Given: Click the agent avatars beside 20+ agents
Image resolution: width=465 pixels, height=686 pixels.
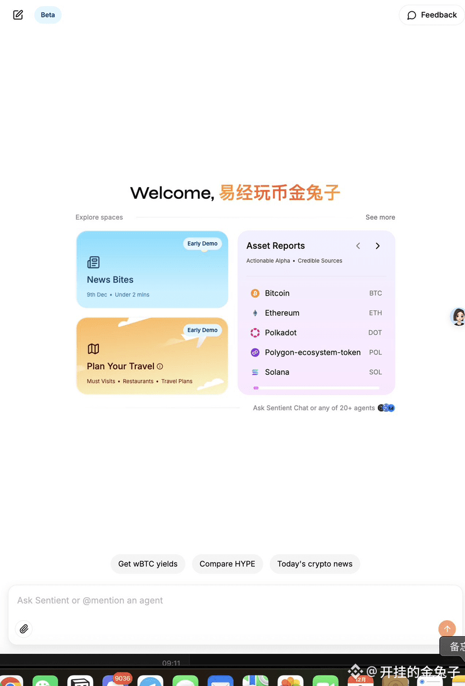Looking at the screenshot, I should click(386, 408).
